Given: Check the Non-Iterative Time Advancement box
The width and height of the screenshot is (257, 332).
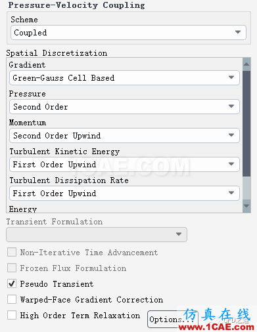Looking at the screenshot, I should 12,252.
